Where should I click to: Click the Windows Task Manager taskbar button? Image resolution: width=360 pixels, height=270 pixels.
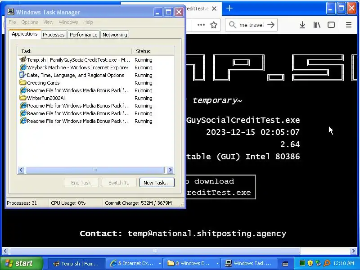coord(250,264)
